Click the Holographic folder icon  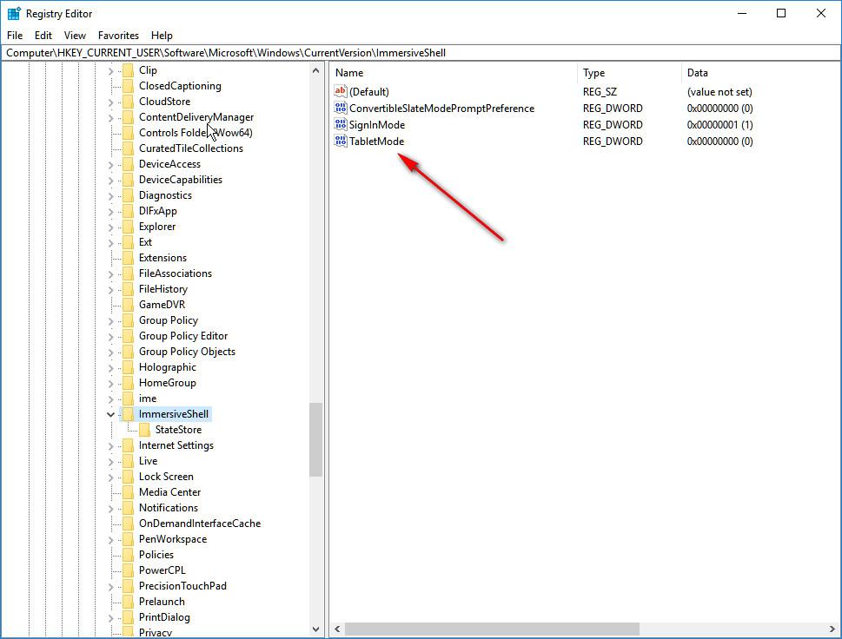(128, 367)
